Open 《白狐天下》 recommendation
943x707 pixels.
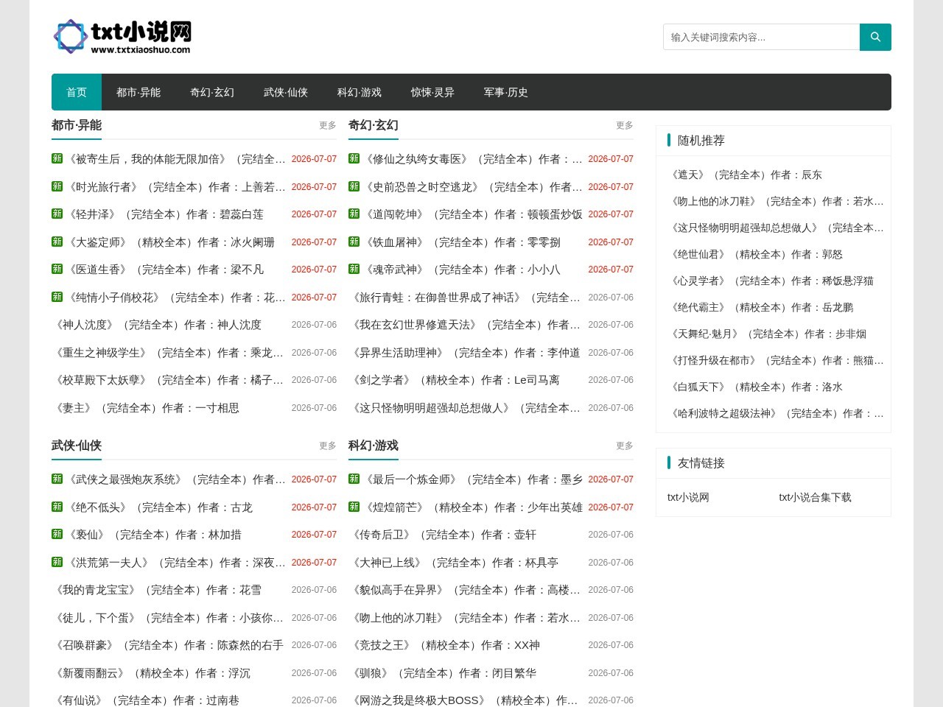pyautogui.click(x=755, y=387)
